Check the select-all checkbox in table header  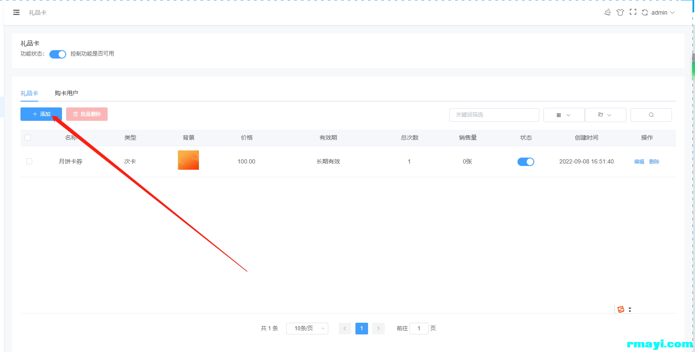[28, 138]
